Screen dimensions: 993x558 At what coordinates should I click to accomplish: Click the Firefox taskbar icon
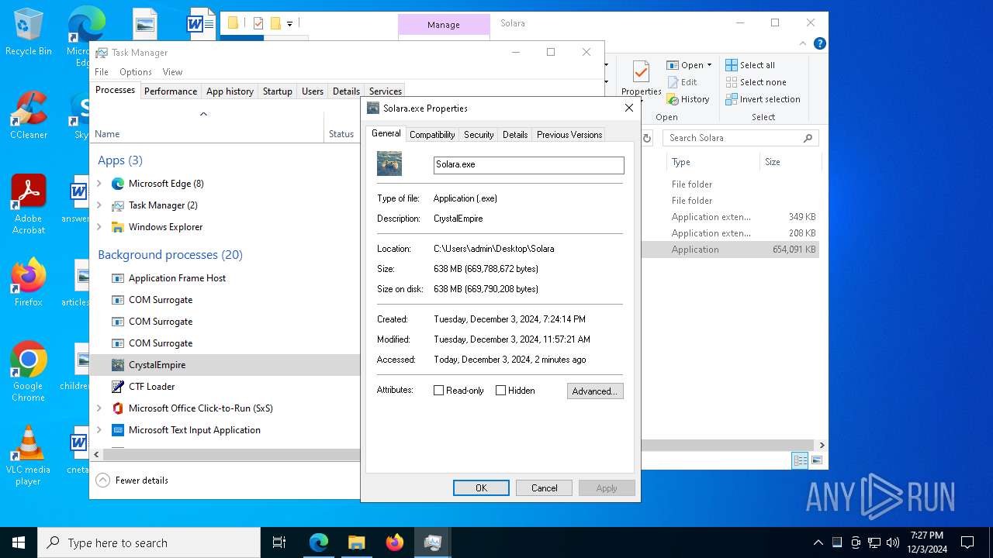(x=394, y=542)
